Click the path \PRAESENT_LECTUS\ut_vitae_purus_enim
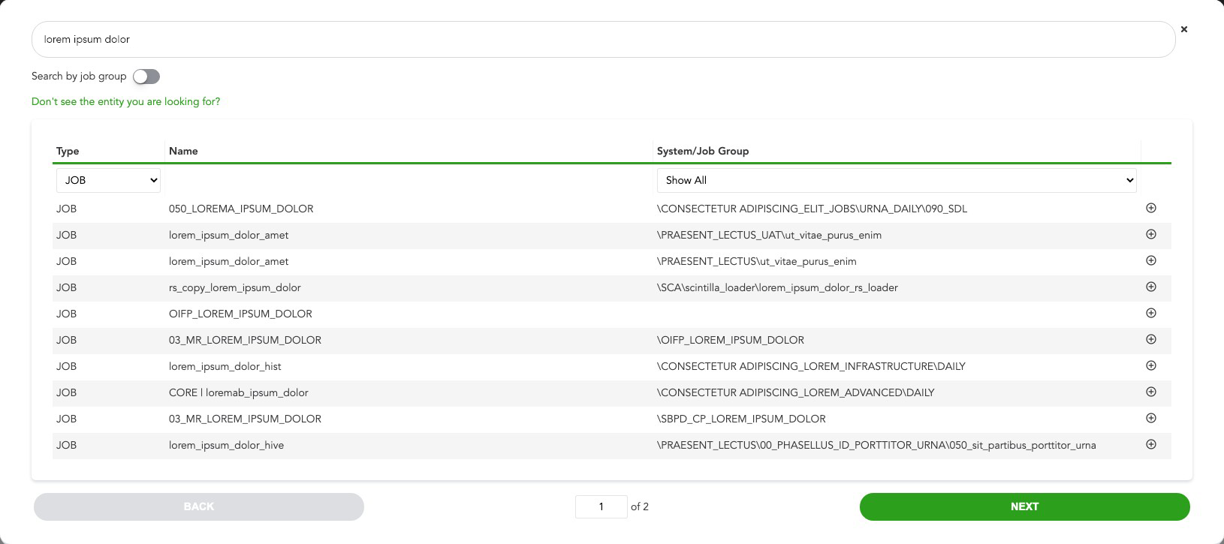The image size is (1224, 544). click(756, 261)
